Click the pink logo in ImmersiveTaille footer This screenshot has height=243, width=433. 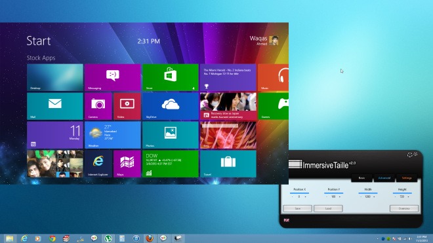[x=286, y=220]
